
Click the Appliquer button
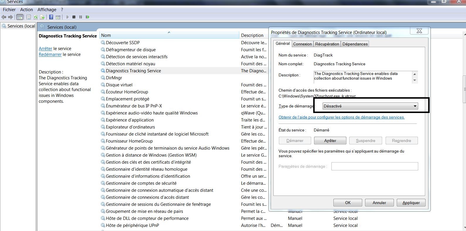[411, 203]
